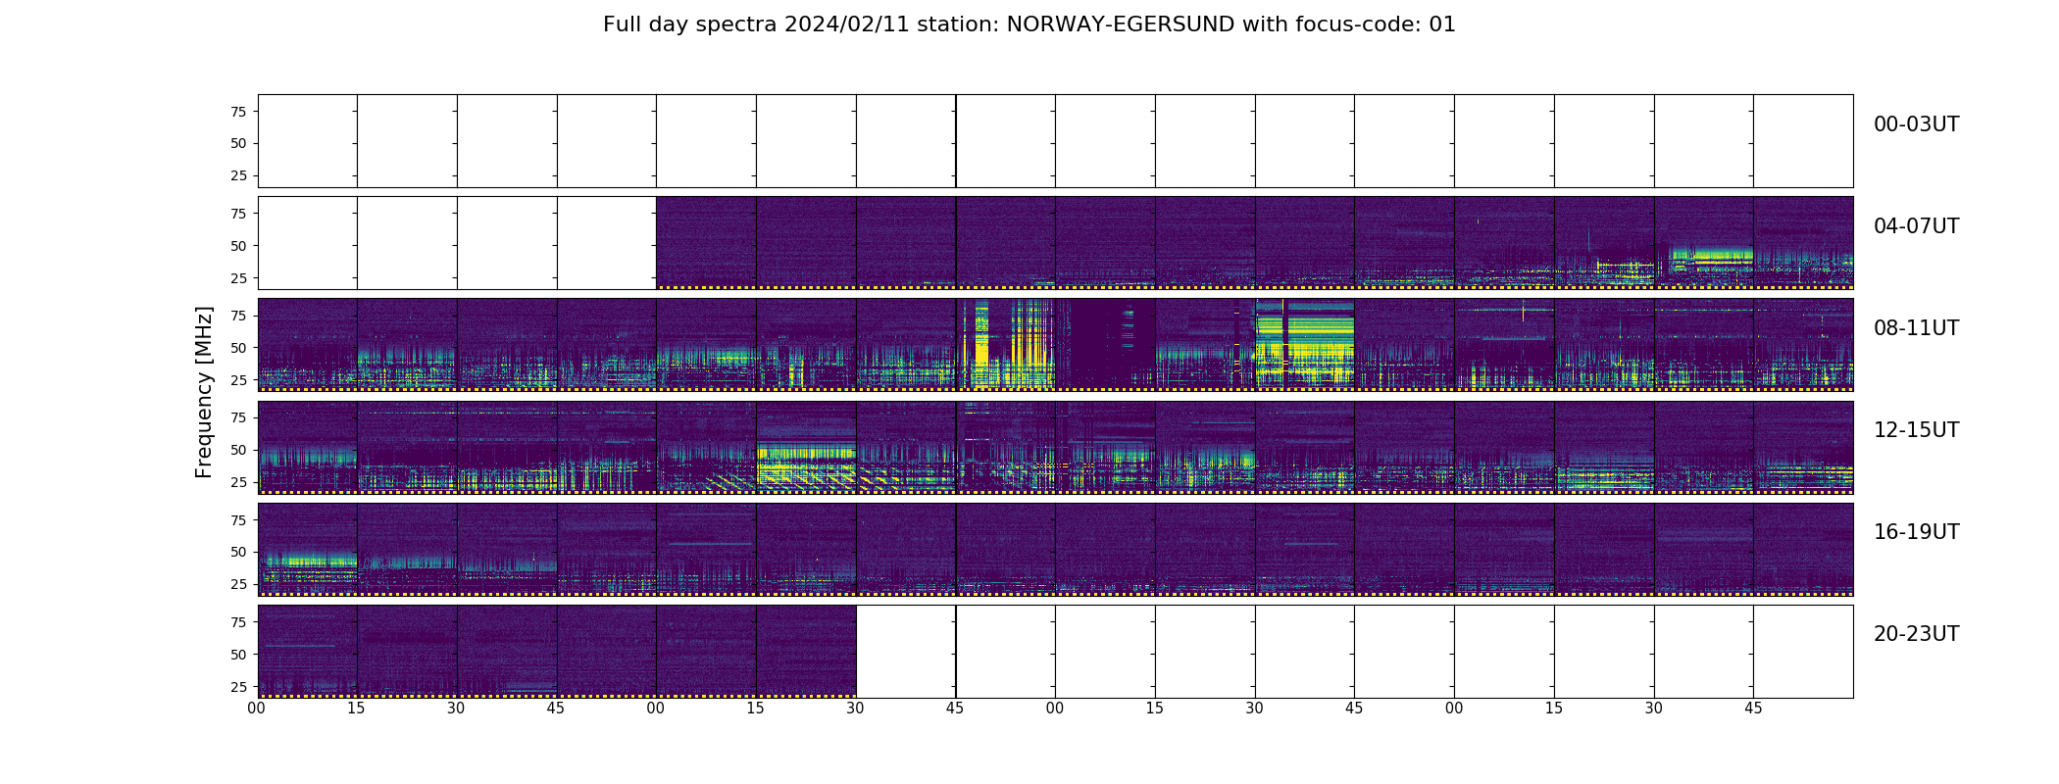Viewport: 2059px width, 784px height.
Task: Click the 25 tick label of the 12-15UT row
Action: click(x=237, y=482)
